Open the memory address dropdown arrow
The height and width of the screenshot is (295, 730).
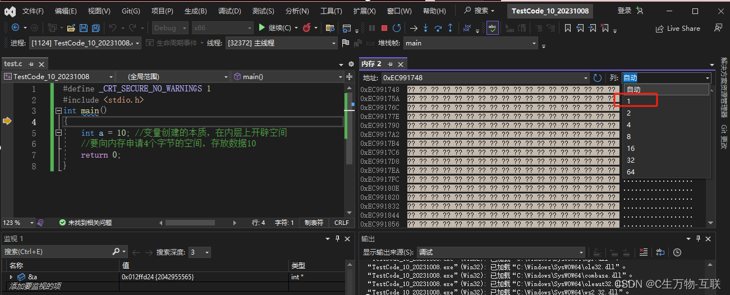point(586,78)
